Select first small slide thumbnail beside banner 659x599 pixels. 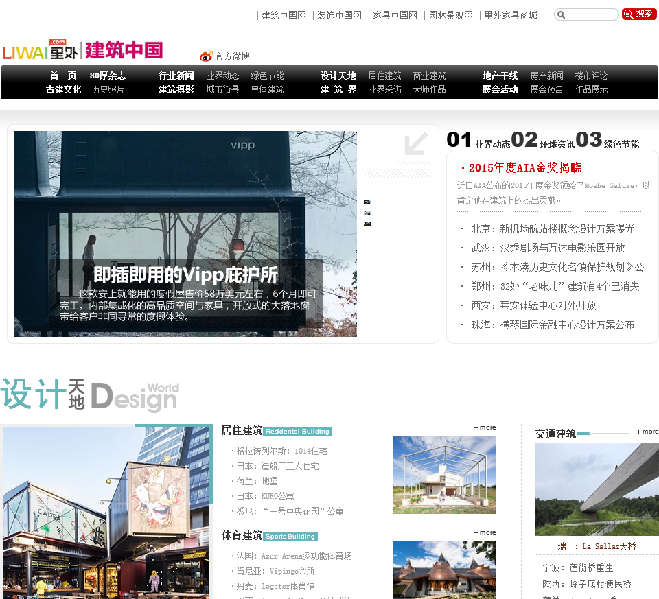(367, 202)
